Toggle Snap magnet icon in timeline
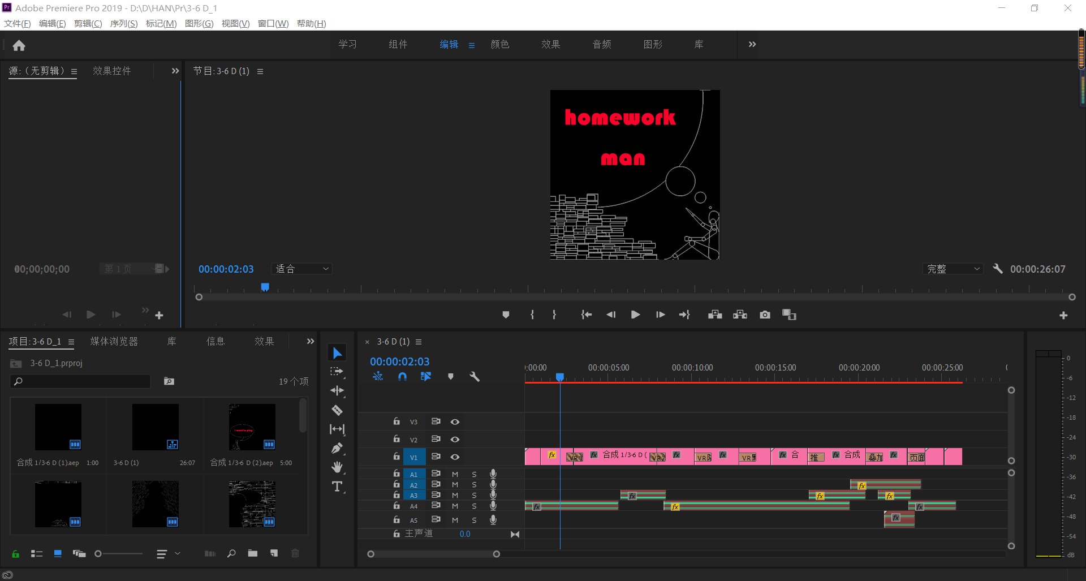1086x581 pixels. point(402,377)
